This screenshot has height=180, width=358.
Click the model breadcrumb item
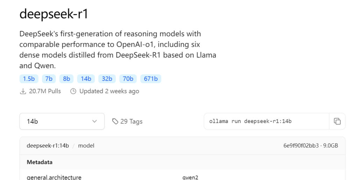click(x=86, y=145)
